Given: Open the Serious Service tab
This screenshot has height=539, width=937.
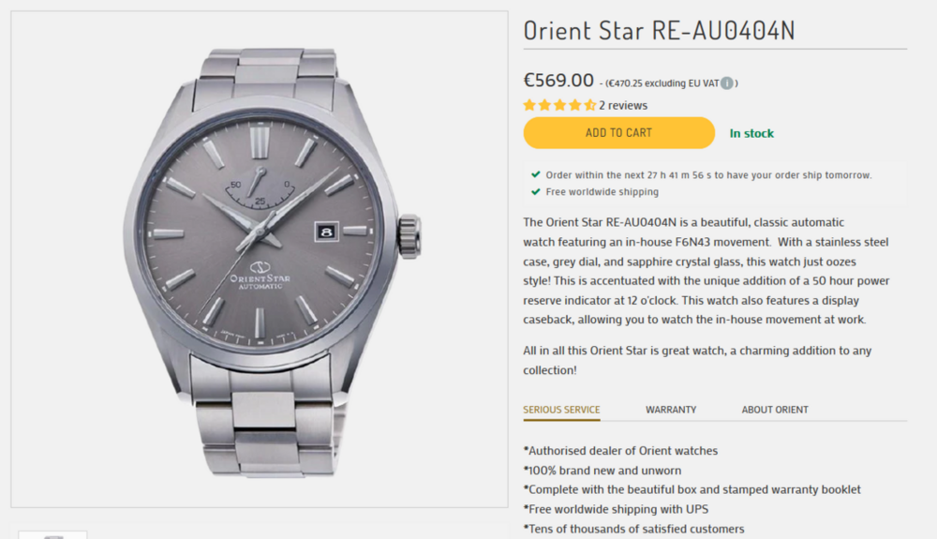Looking at the screenshot, I should click(561, 410).
